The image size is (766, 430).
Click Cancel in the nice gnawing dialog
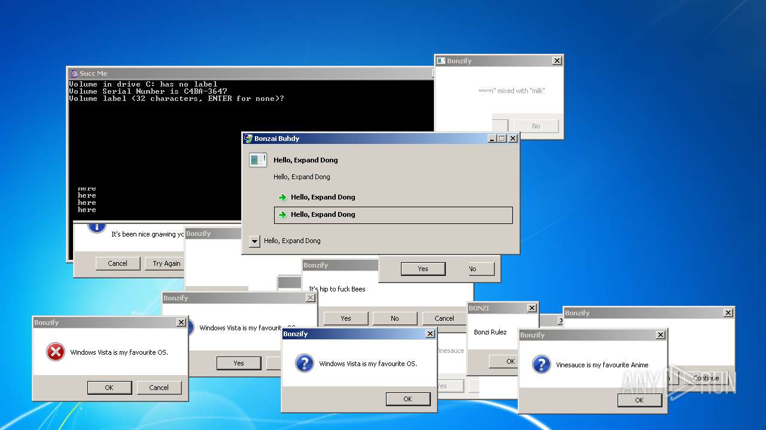[x=118, y=263]
